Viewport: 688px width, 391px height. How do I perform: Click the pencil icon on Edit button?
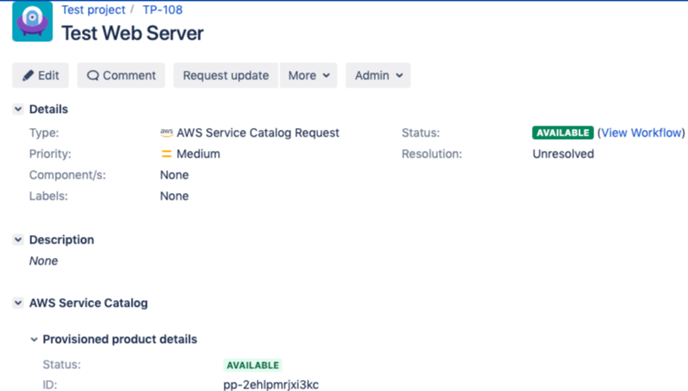[x=28, y=75]
